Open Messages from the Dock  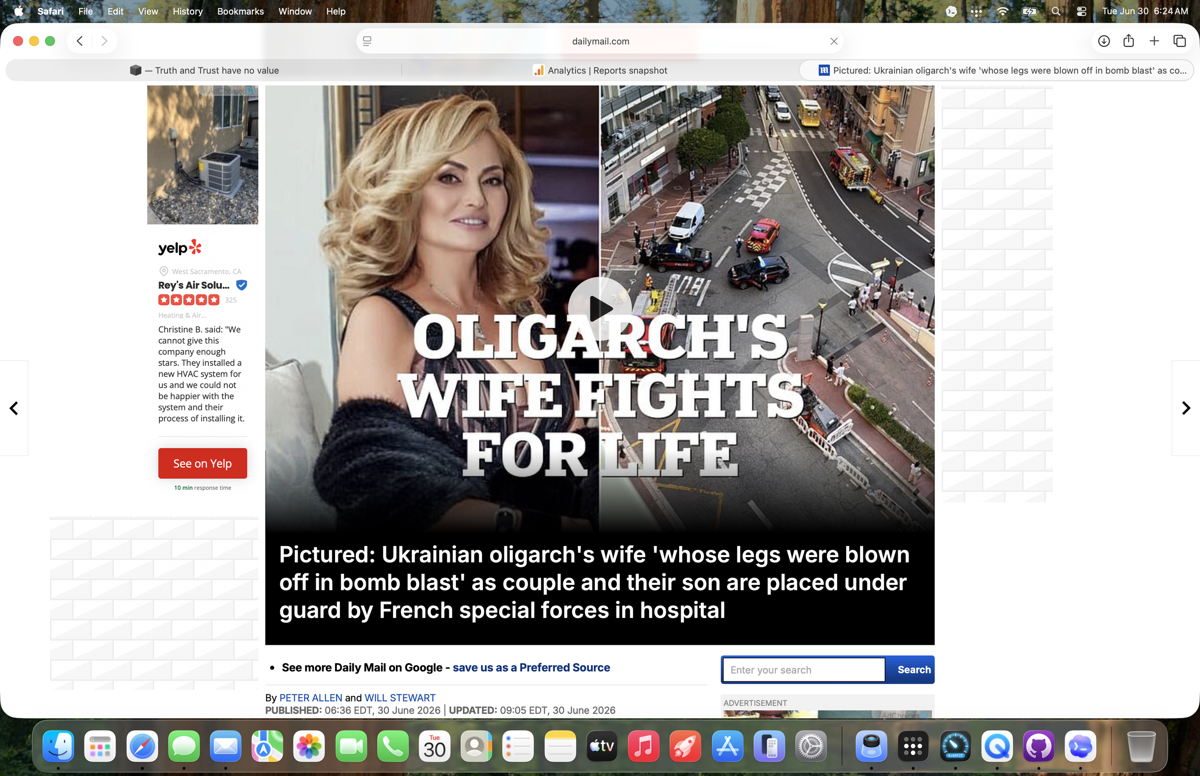(184, 746)
